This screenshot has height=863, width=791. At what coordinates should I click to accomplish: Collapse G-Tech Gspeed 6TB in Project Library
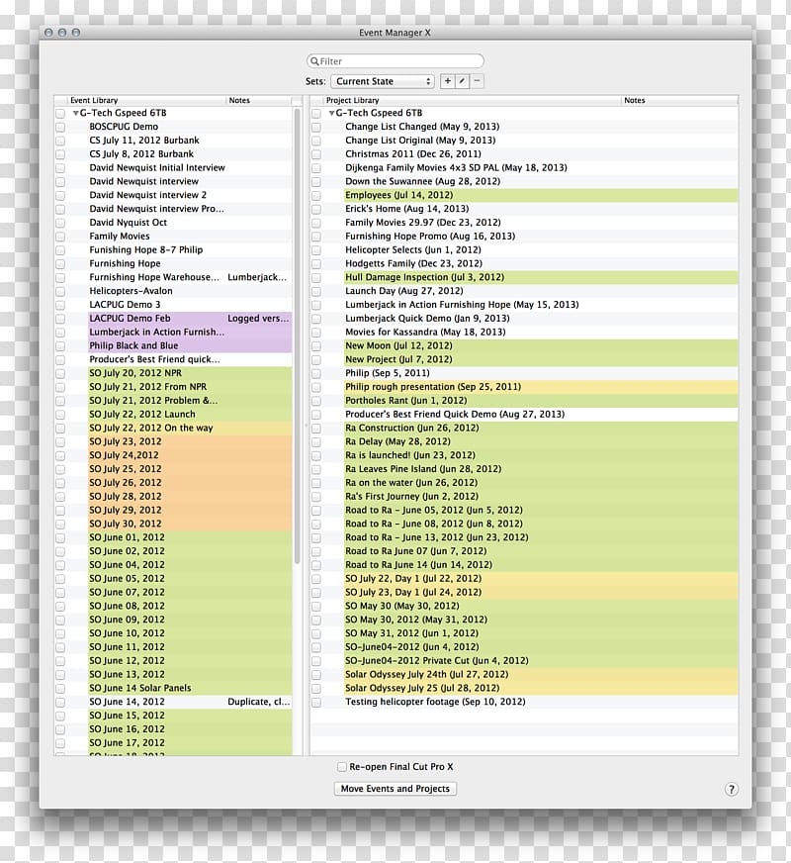coord(331,114)
